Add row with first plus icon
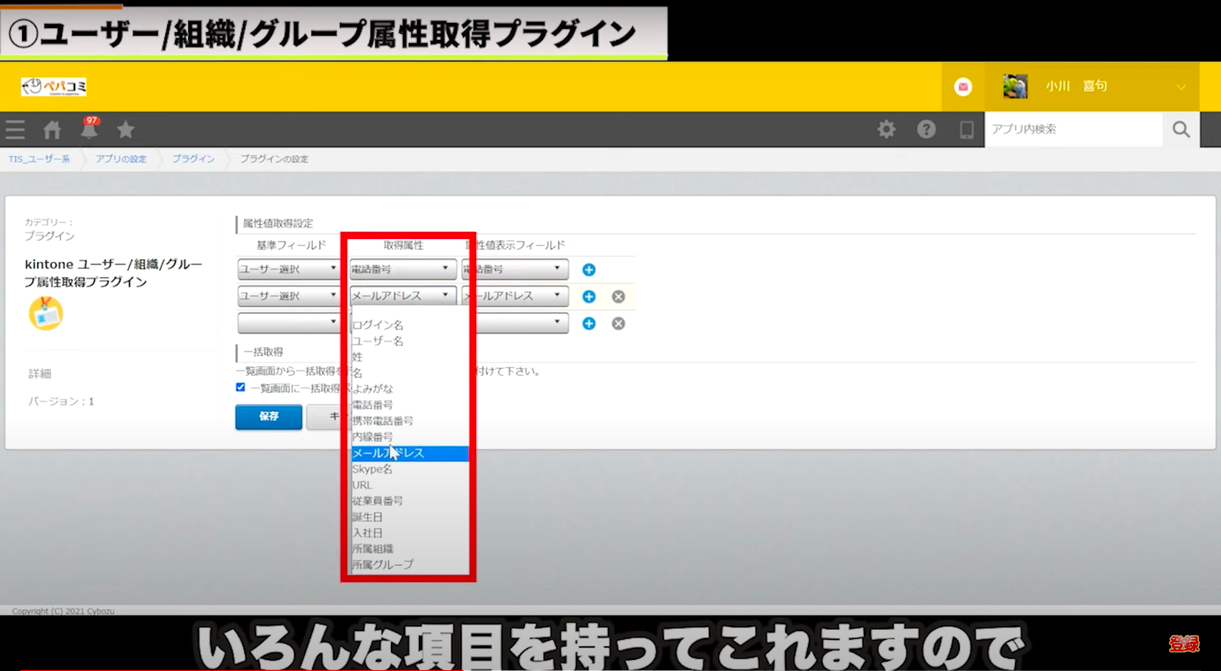The image size is (1221, 671). pos(589,270)
